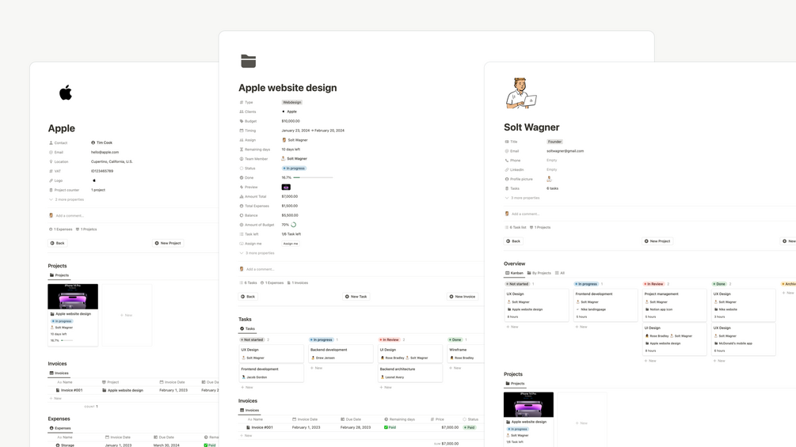Image resolution: width=796 pixels, height=447 pixels.
Task: Click the Back button on Apple website design page
Action: pos(248,297)
